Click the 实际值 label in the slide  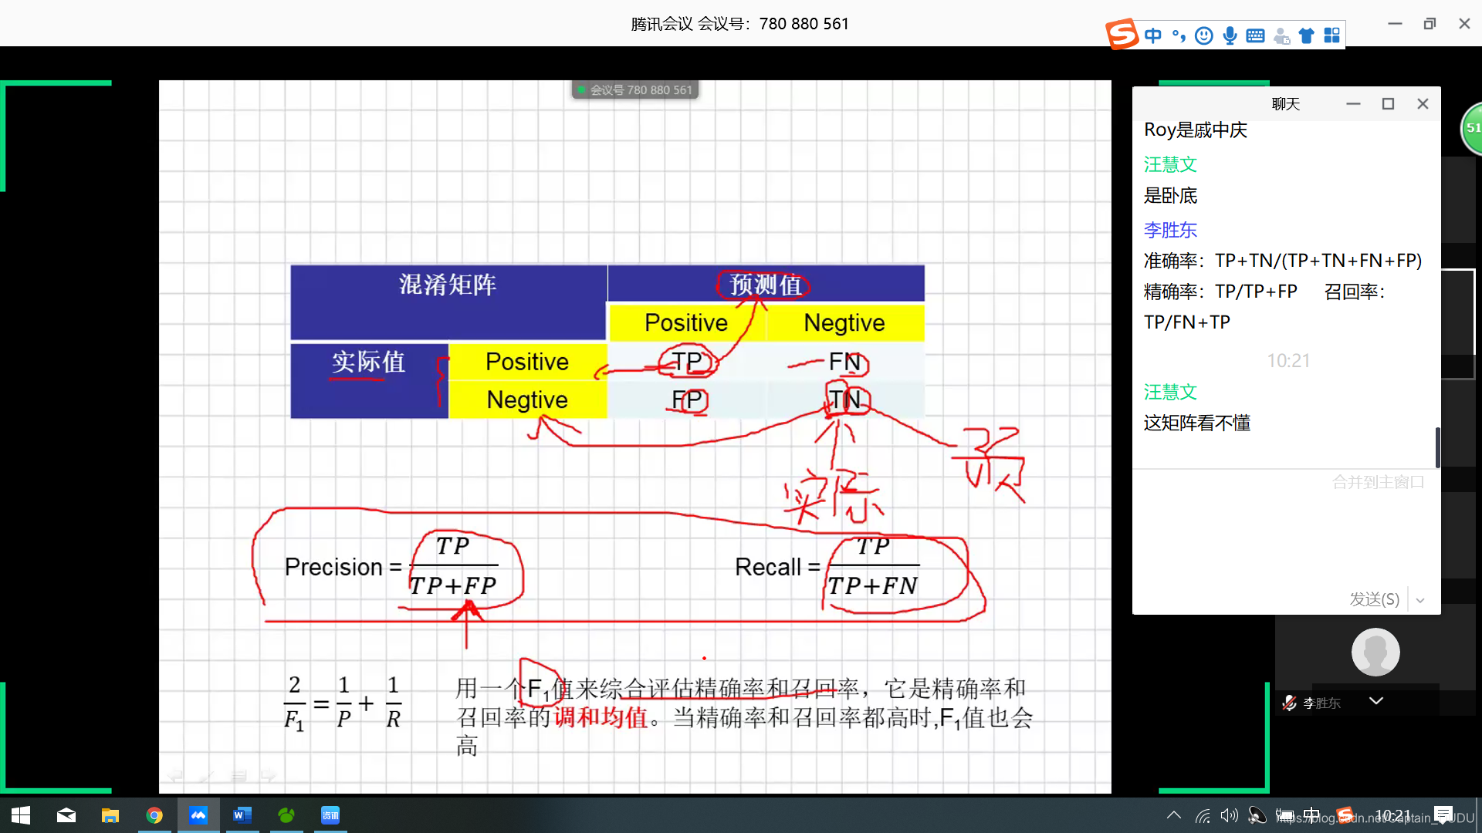(x=368, y=362)
